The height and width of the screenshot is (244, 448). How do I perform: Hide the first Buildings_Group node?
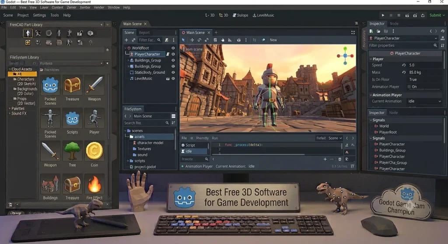[173, 60]
